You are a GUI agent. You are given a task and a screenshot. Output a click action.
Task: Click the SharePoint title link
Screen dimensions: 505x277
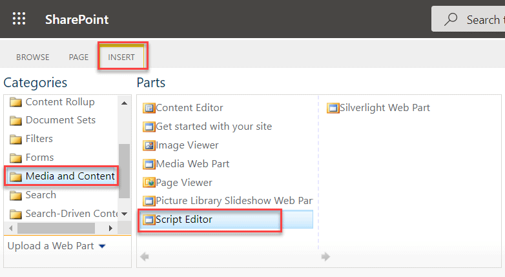pyautogui.click(x=77, y=19)
